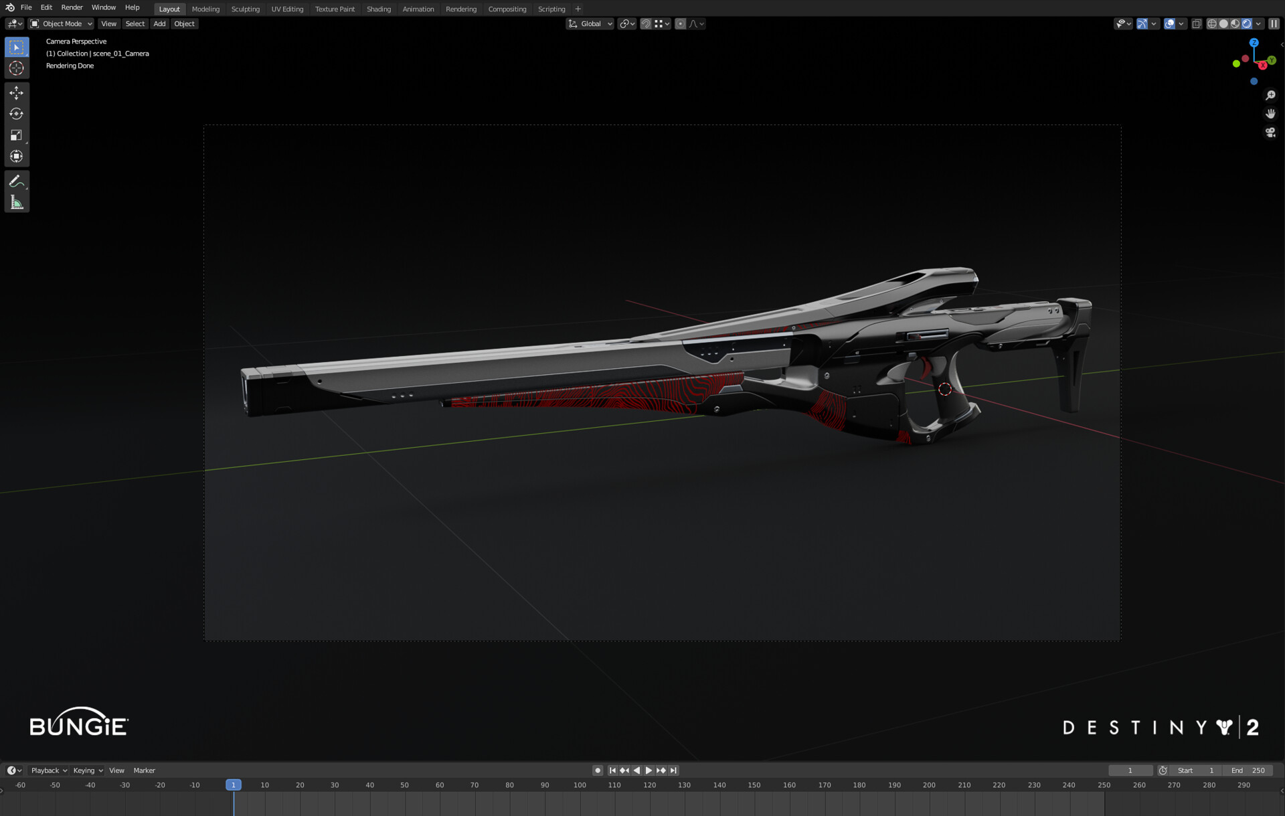Open proportional editing falloff dropdown

coord(696,24)
